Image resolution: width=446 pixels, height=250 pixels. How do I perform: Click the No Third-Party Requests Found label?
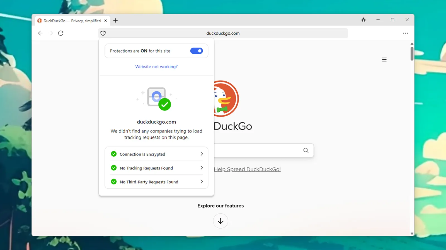click(149, 182)
